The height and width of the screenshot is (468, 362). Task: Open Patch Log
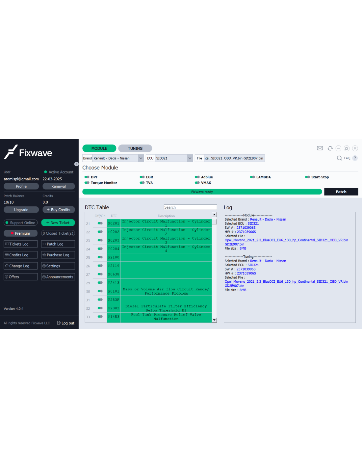point(58,244)
